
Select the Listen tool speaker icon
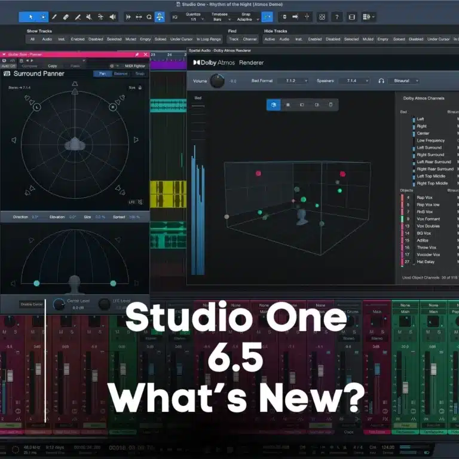click(x=112, y=17)
